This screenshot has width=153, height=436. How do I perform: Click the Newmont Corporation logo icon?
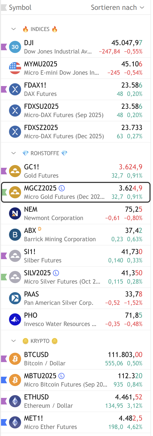(x=15, y=213)
